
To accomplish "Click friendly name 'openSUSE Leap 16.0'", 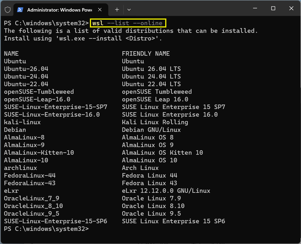I will pyautogui.click(x=155, y=99).
